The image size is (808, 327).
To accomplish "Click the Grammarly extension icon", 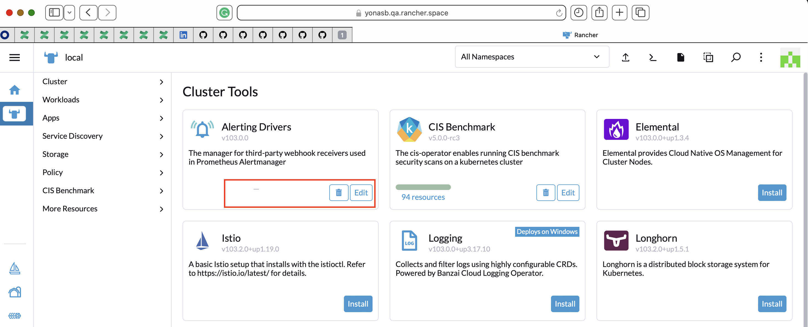I will click(224, 13).
